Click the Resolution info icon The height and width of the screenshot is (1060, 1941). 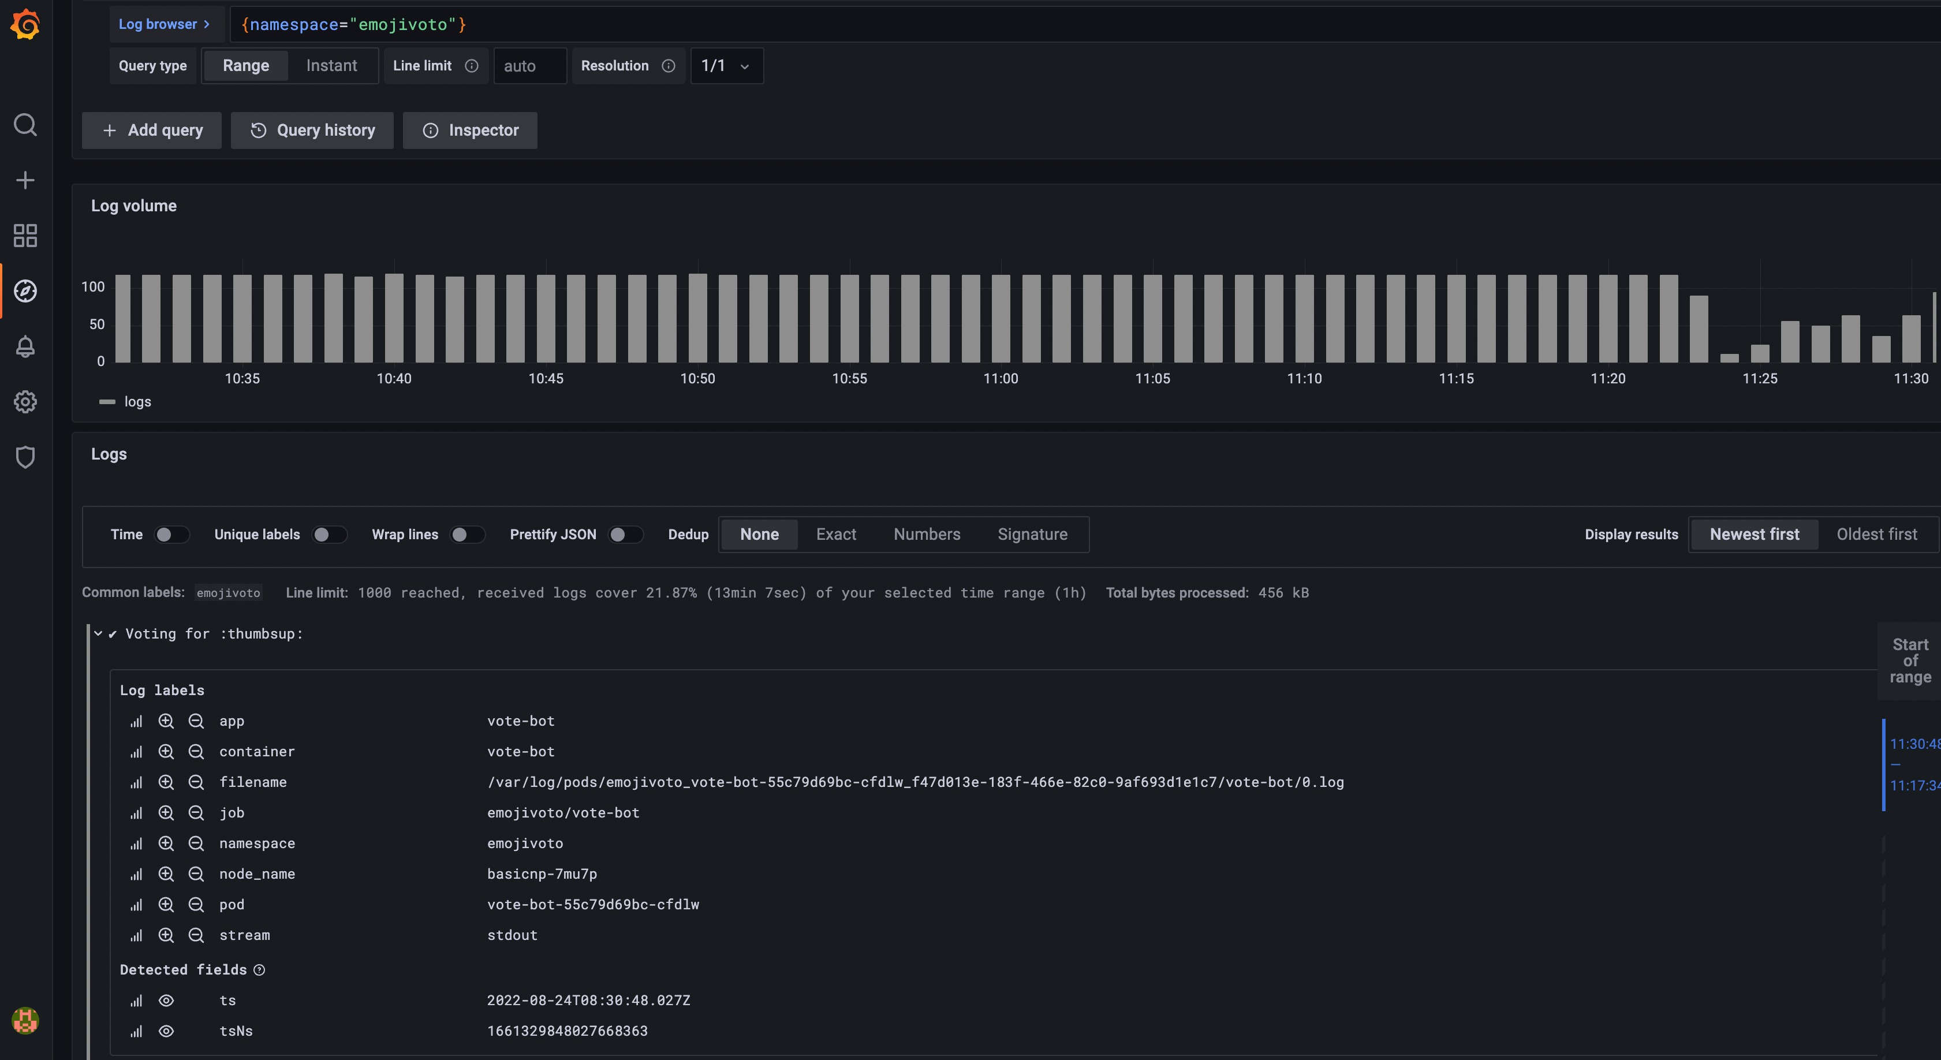[669, 66]
